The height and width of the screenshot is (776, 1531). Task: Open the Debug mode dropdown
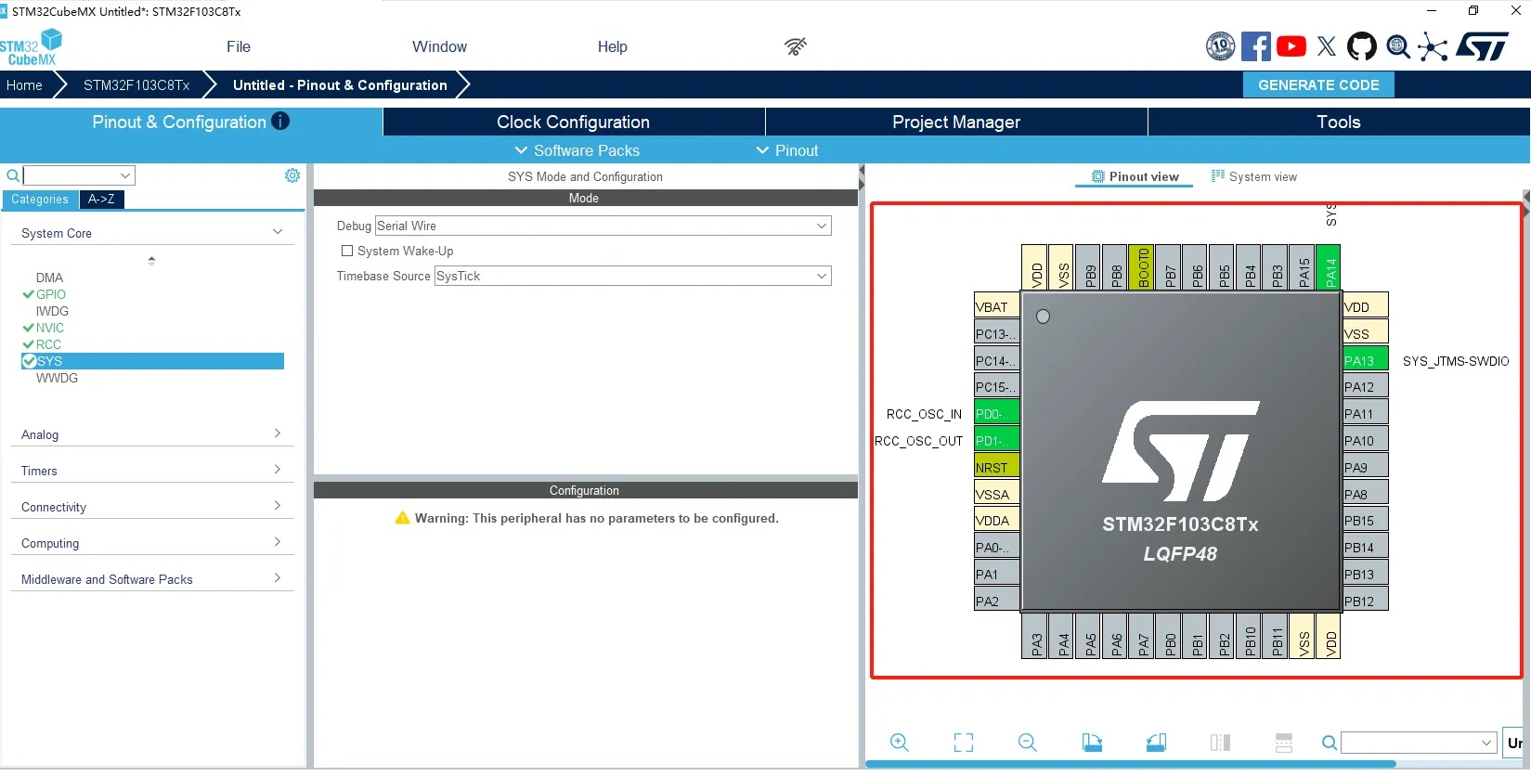tap(603, 226)
